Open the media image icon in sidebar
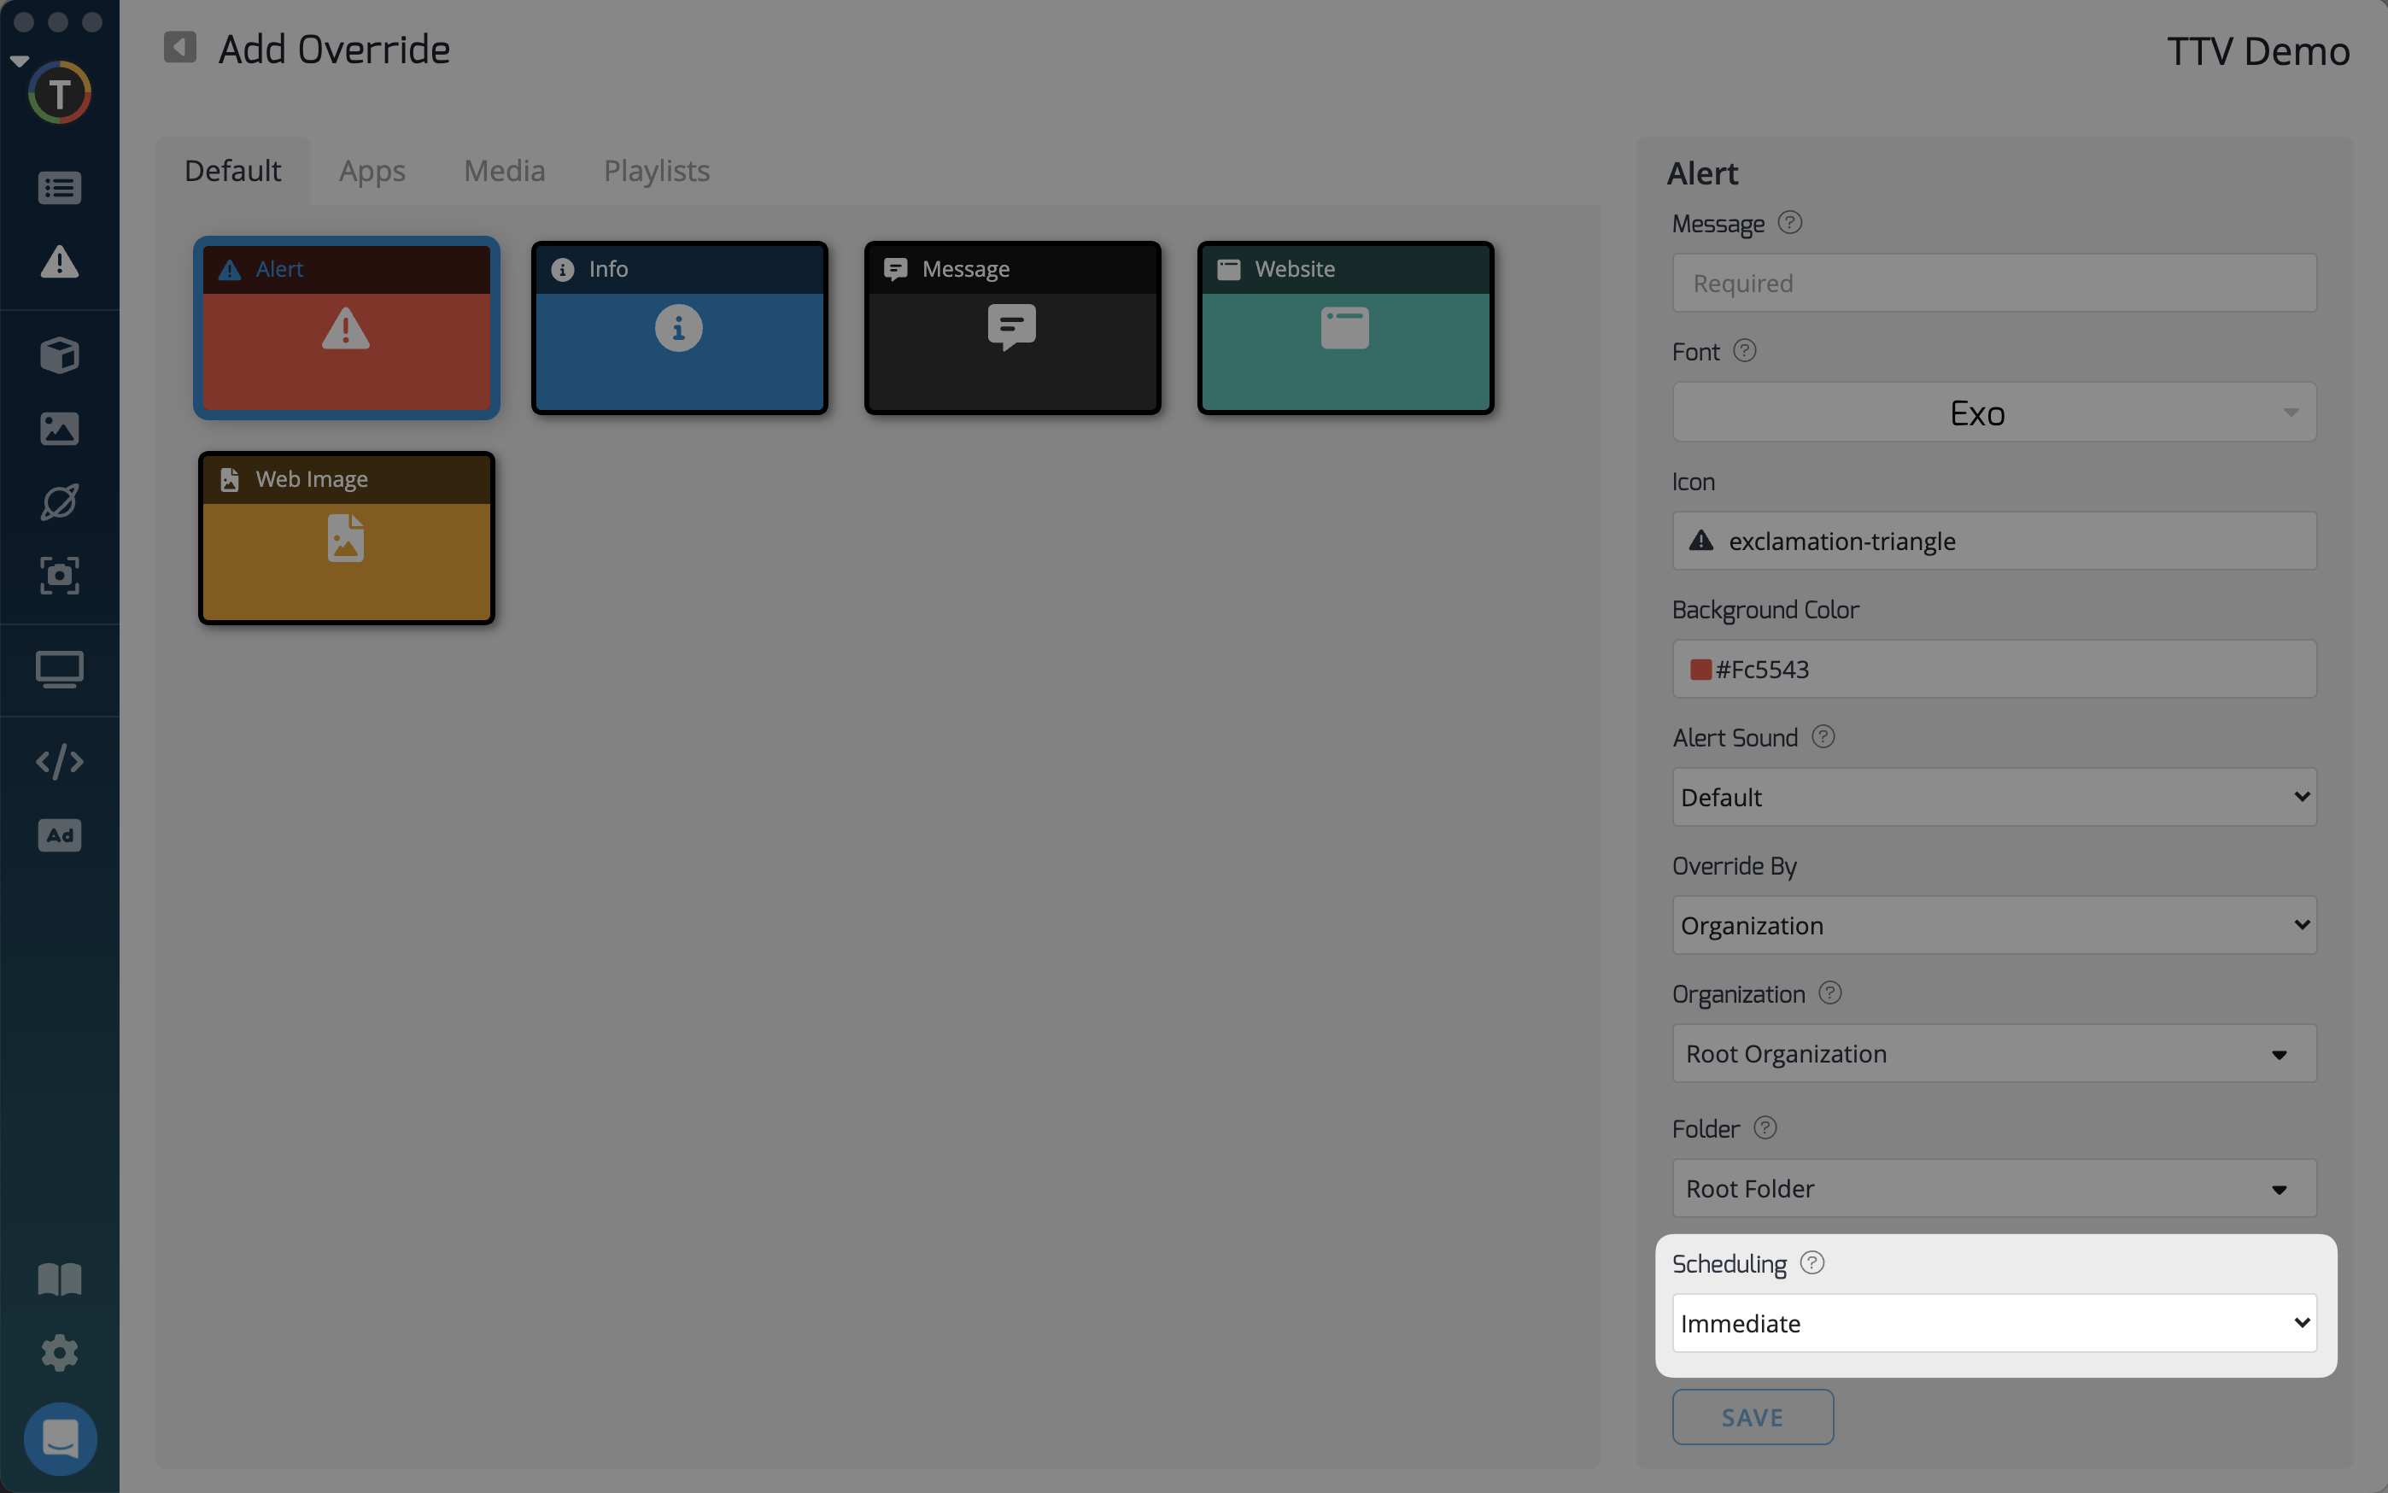The width and height of the screenshot is (2388, 1493). pyautogui.click(x=59, y=429)
